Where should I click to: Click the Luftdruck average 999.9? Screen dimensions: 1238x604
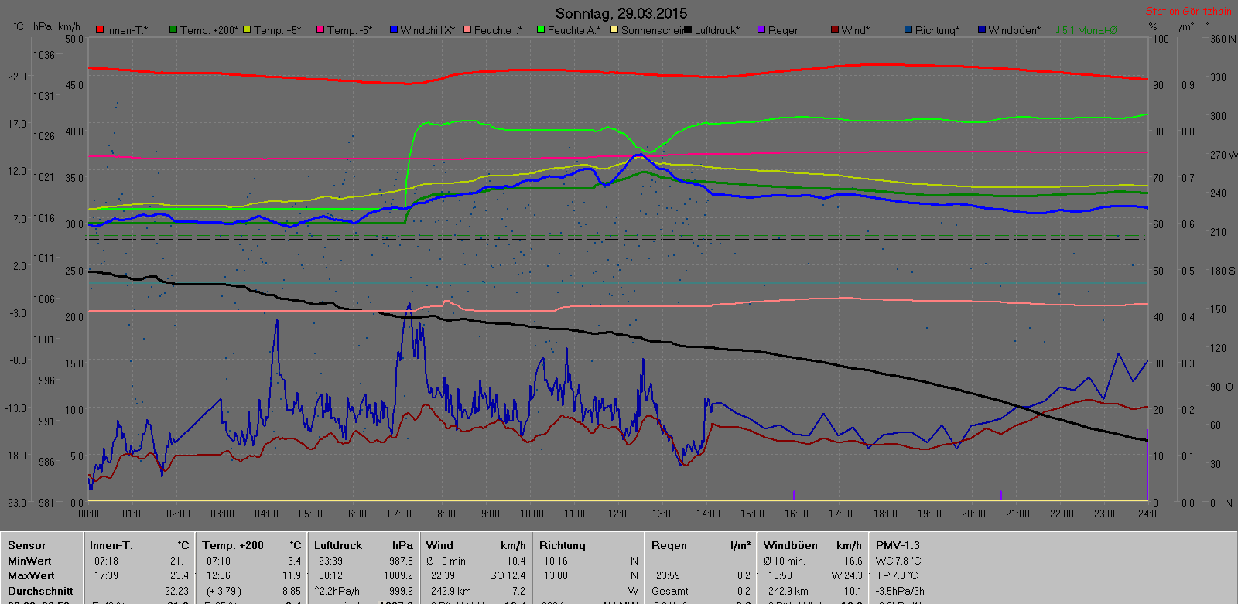click(x=401, y=591)
